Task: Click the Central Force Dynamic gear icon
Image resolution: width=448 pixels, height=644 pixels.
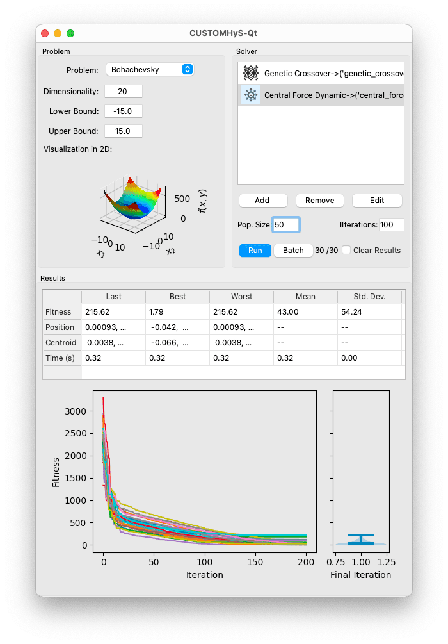Action: pos(251,95)
